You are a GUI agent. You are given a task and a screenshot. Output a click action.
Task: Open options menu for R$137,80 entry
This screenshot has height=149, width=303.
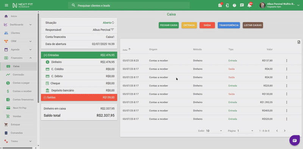click(x=287, y=61)
